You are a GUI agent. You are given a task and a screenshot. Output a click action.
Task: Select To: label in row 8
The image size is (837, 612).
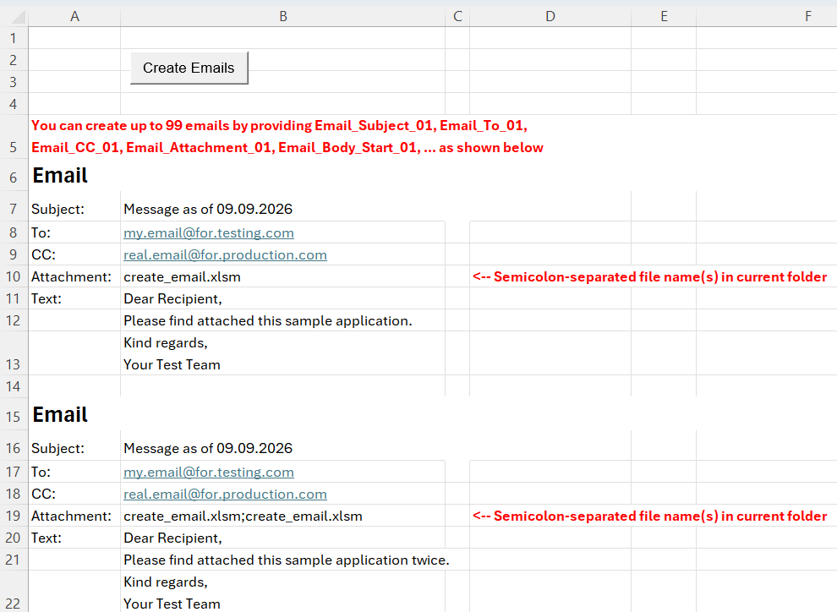point(41,233)
